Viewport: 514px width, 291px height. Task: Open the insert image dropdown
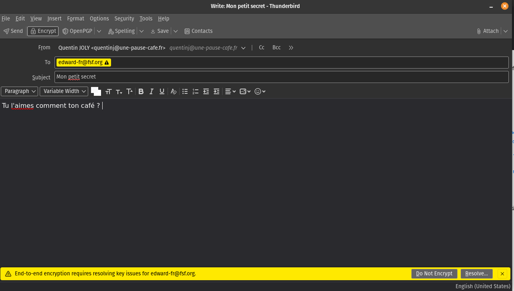245,91
